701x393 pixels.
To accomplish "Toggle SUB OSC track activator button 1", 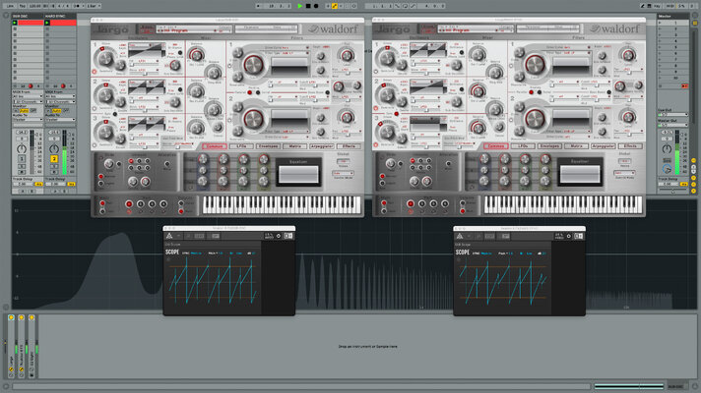I will tap(22, 159).
